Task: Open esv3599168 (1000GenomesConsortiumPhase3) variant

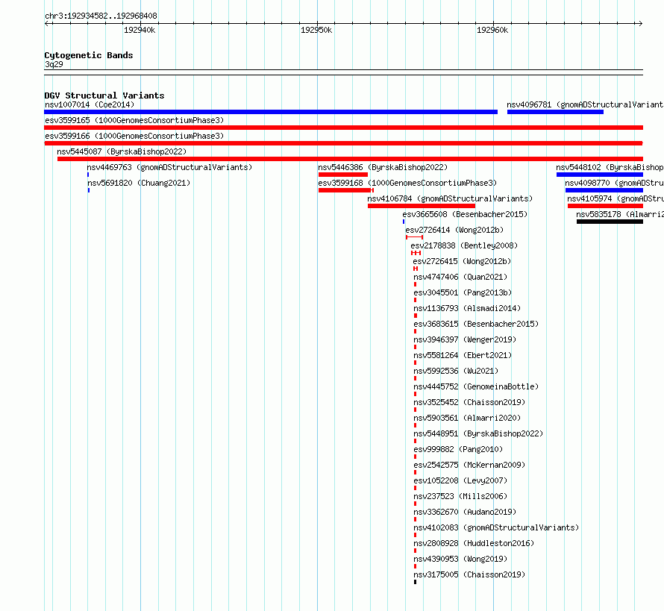Action: [x=407, y=183]
